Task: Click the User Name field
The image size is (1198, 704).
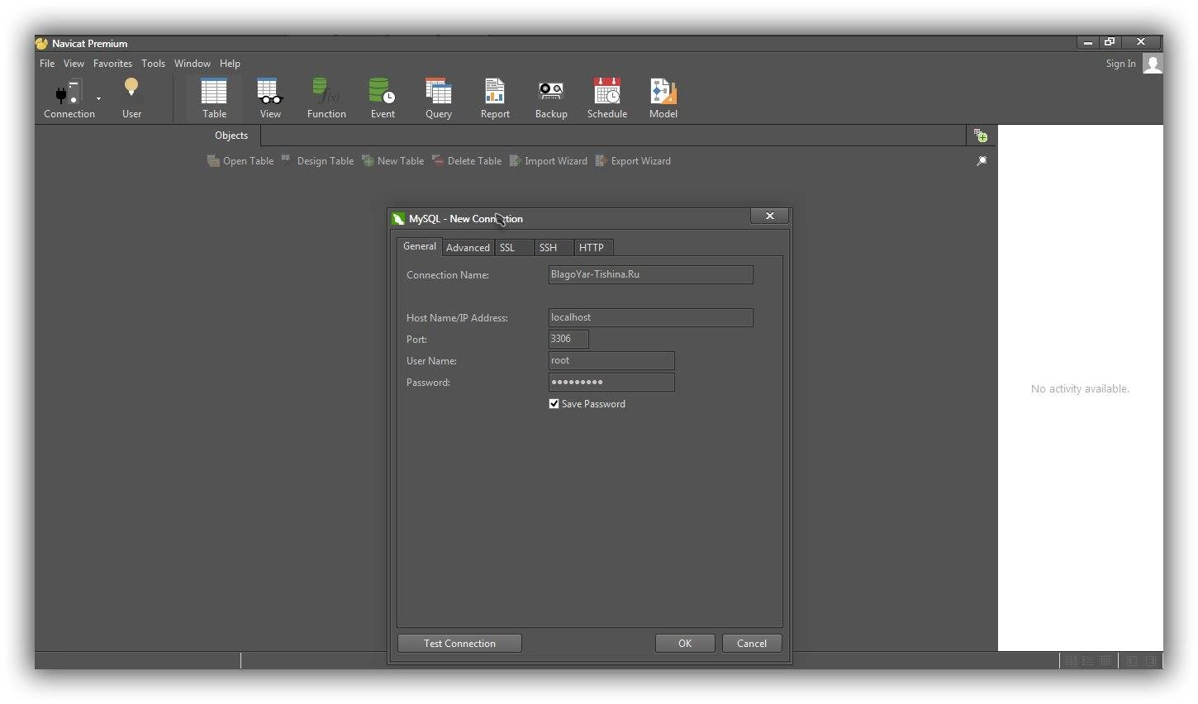Action: click(611, 360)
